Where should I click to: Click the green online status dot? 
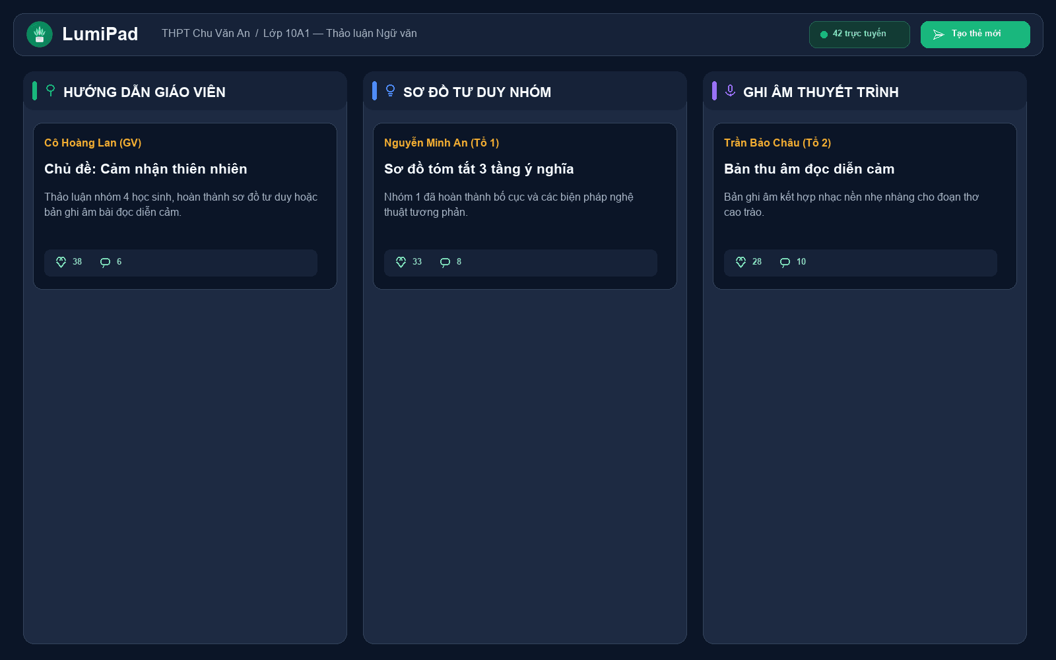tap(824, 34)
